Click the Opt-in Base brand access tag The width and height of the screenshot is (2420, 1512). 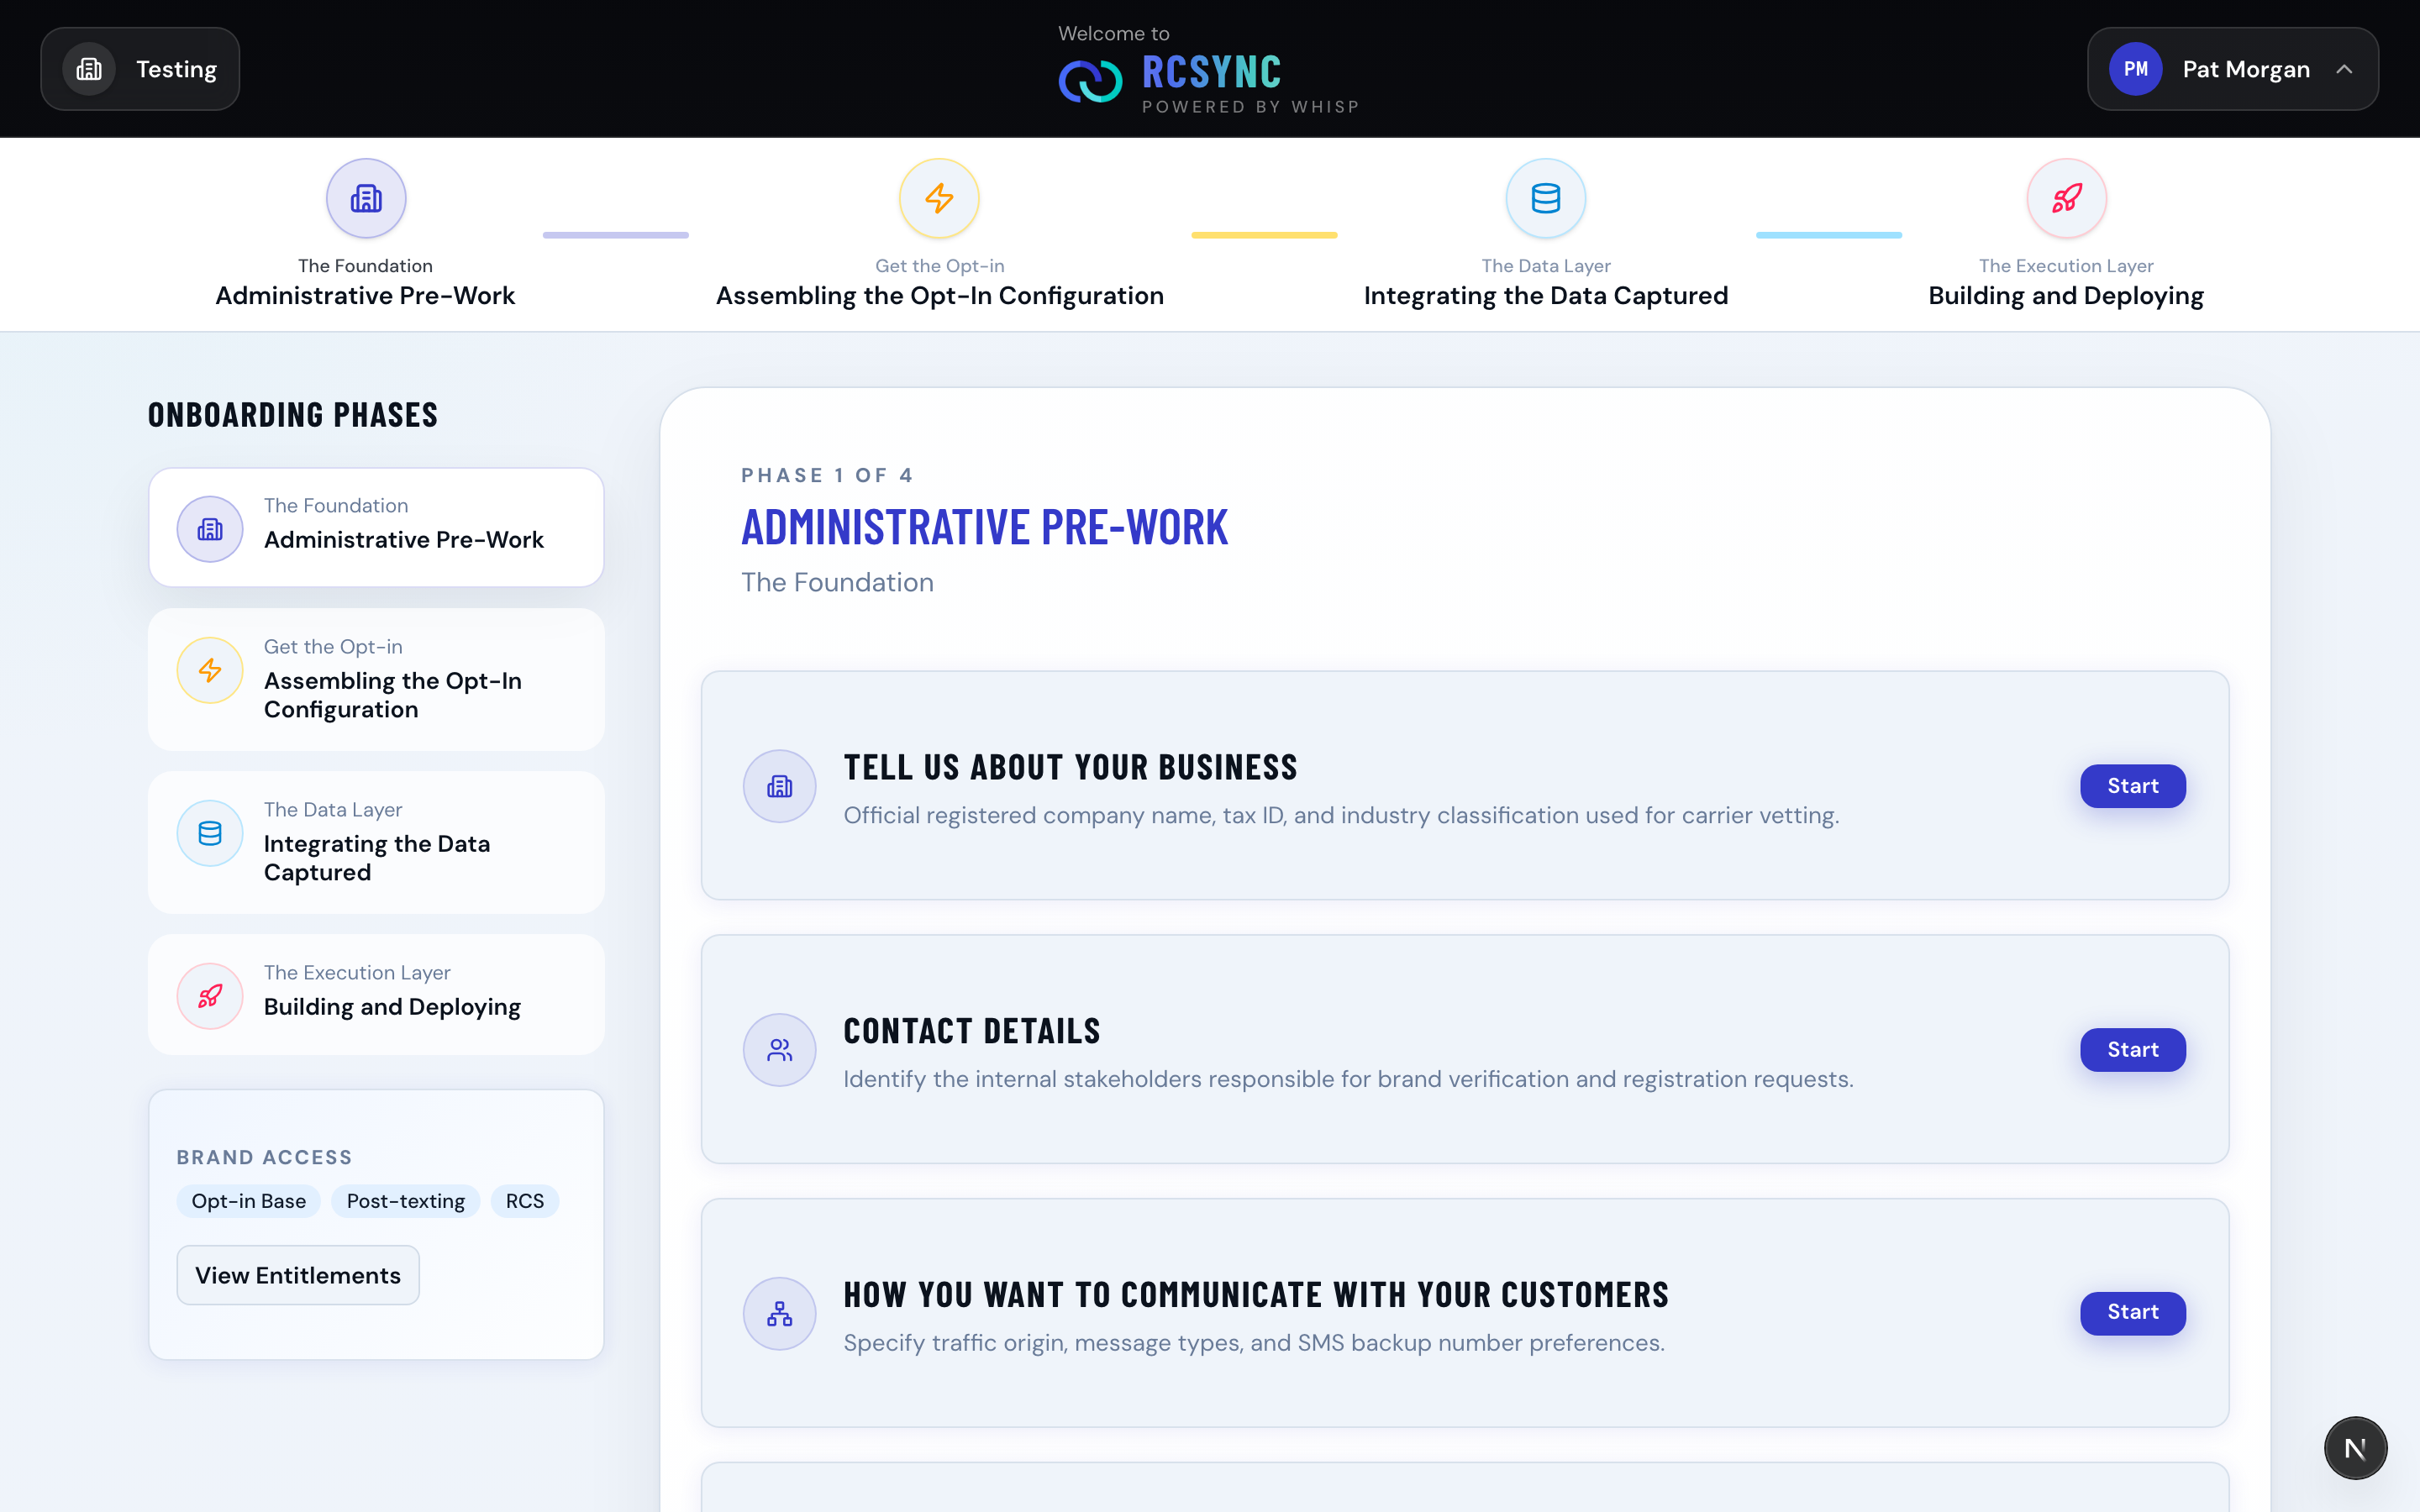click(249, 1201)
